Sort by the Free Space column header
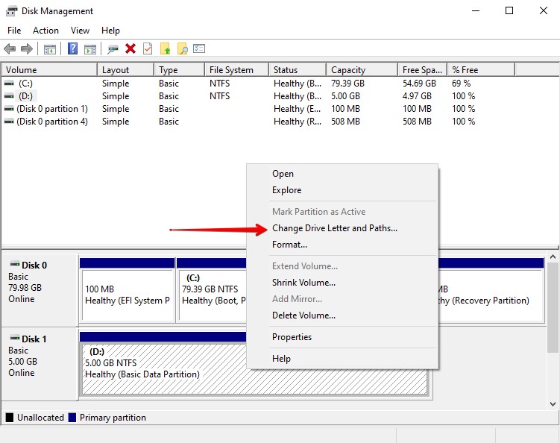 pos(423,69)
